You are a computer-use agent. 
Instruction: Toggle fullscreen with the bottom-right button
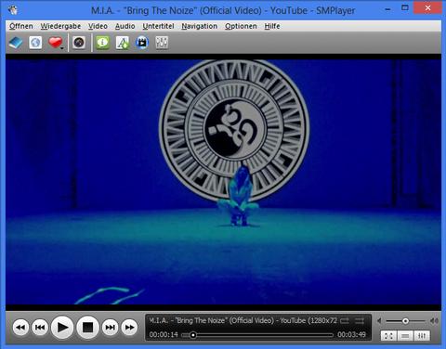coord(388,336)
